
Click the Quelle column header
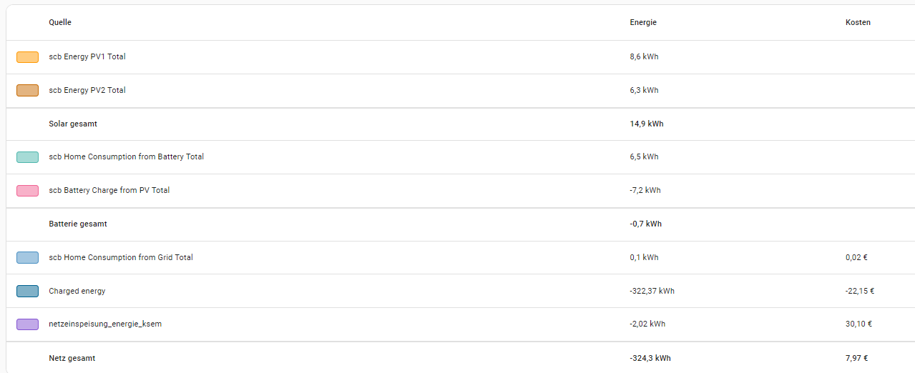click(x=60, y=23)
